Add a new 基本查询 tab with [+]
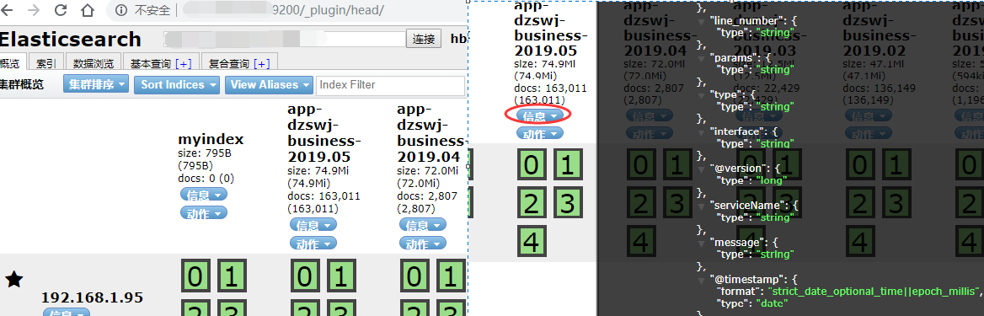The image size is (984, 316). click(x=184, y=63)
